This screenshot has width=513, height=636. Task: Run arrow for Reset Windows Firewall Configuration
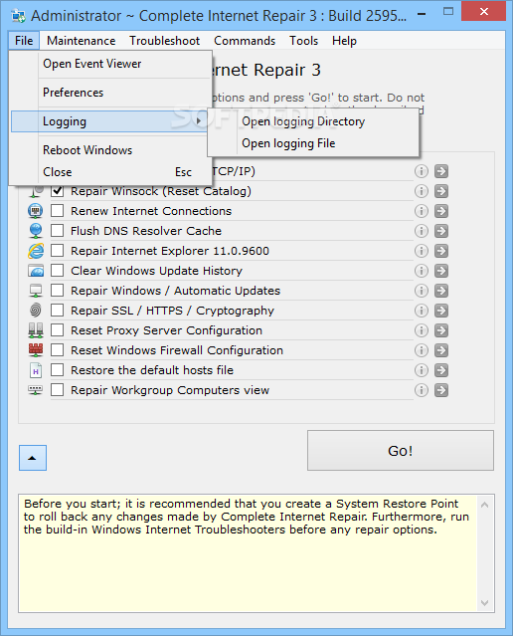click(x=441, y=350)
